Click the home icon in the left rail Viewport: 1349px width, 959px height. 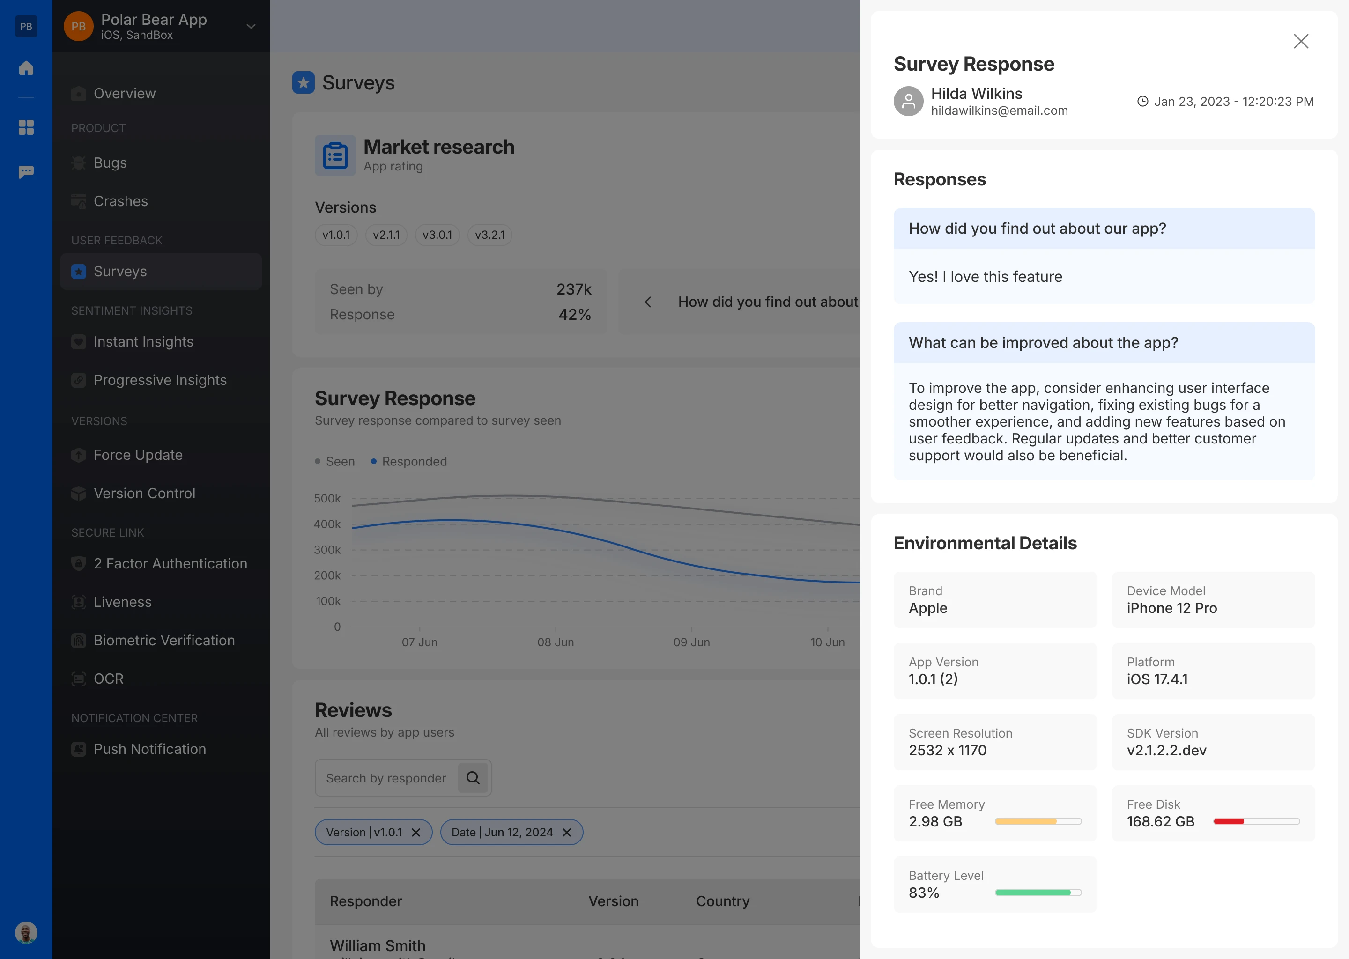[x=26, y=68]
